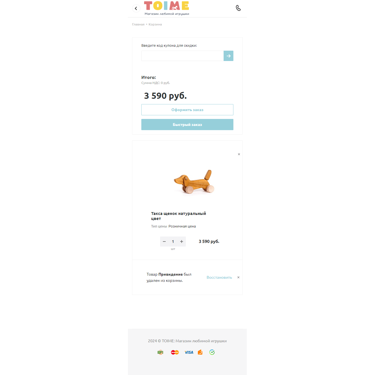Open the Главная breadcrumb link
Image resolution: width=375 pixels, height=375 pixels.
(138, 24)
